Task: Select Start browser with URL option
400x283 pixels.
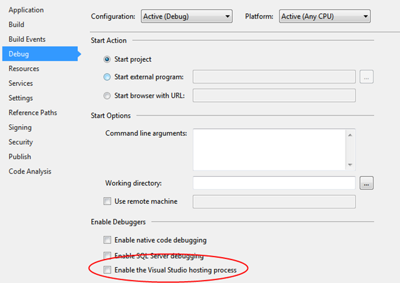Action: (107, 96)
